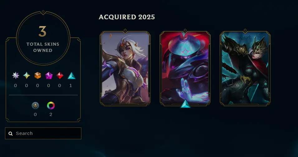Click count 0 under the legacy crest
The height and width of the screenshot is (157, 298).
[x=35, y=114]
